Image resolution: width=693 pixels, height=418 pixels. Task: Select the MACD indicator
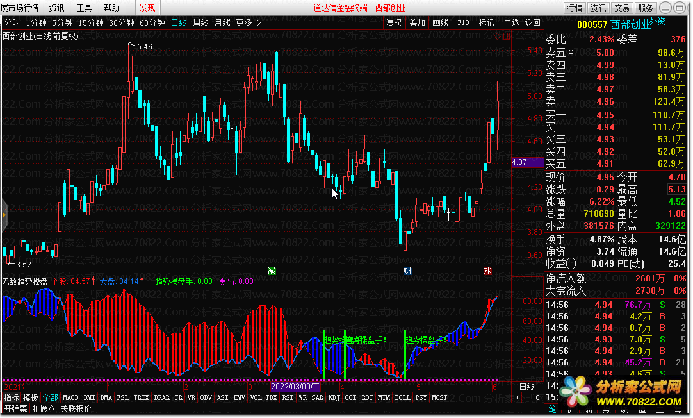(70, 397)
